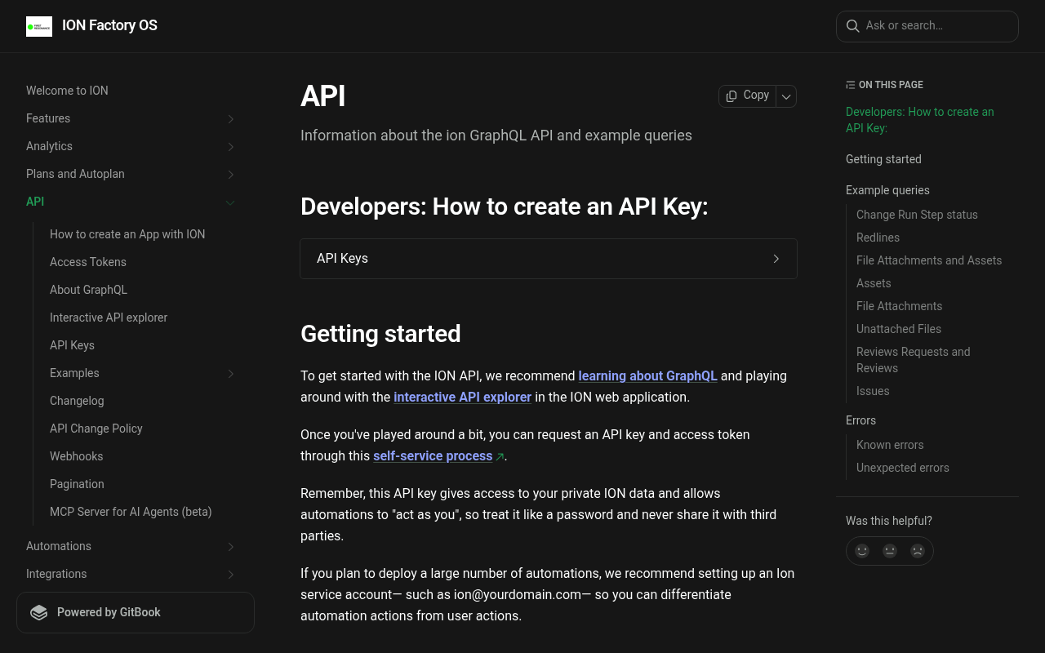Go to Webhooks page
The height and width of the screenshot is (653, 1045).
(x=76, y=456)
